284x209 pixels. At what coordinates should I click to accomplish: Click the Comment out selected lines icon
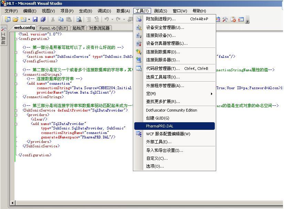(x=88, y=19)
